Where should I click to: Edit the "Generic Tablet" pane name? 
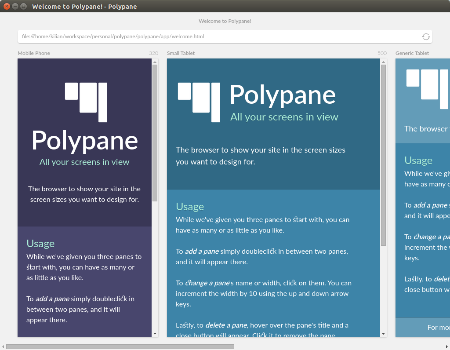point(412,53)
